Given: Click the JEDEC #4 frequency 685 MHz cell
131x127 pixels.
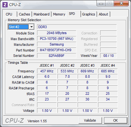Looking at the screenshot, I should pyautogui.click(x=108, y=71).
